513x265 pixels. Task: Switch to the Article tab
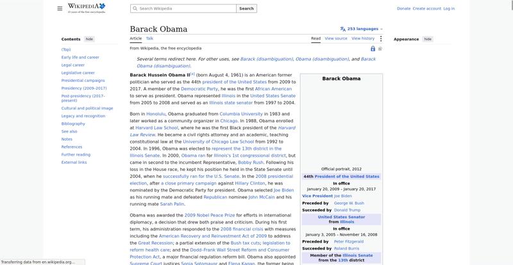coord(136,38)
